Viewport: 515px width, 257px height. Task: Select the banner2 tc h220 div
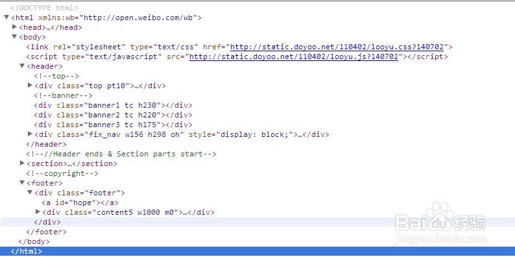(x=113, y=115)
